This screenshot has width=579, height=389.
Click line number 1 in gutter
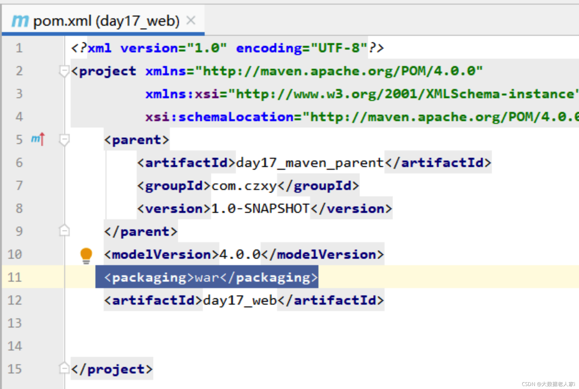tap(19, 48)
